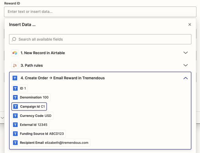Click the icon beside Funding Source Id

click(x=15, y=134)
